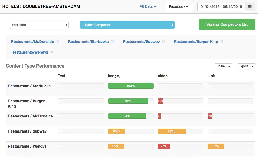Sort by the Video column header
The height and width of the screenshot is (159, 258).
(163, 76)
